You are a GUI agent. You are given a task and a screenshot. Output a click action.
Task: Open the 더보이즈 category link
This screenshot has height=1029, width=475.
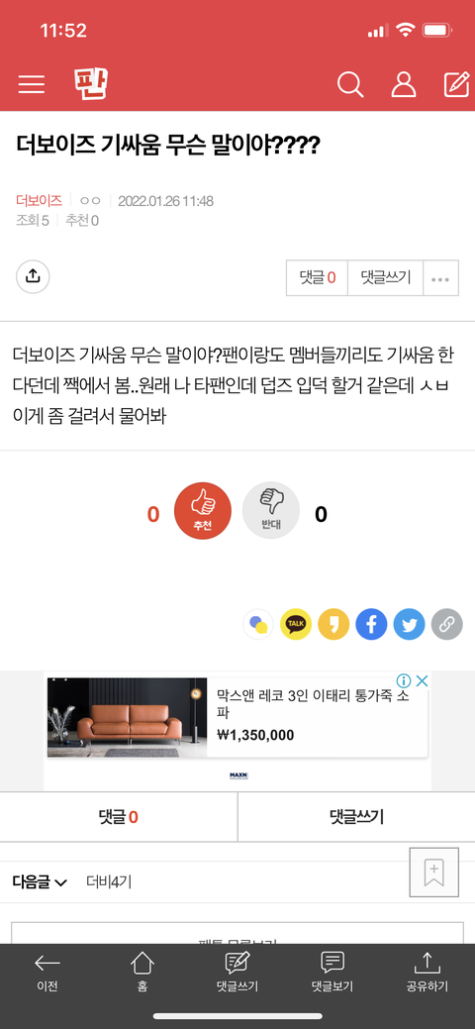(39, 200)
